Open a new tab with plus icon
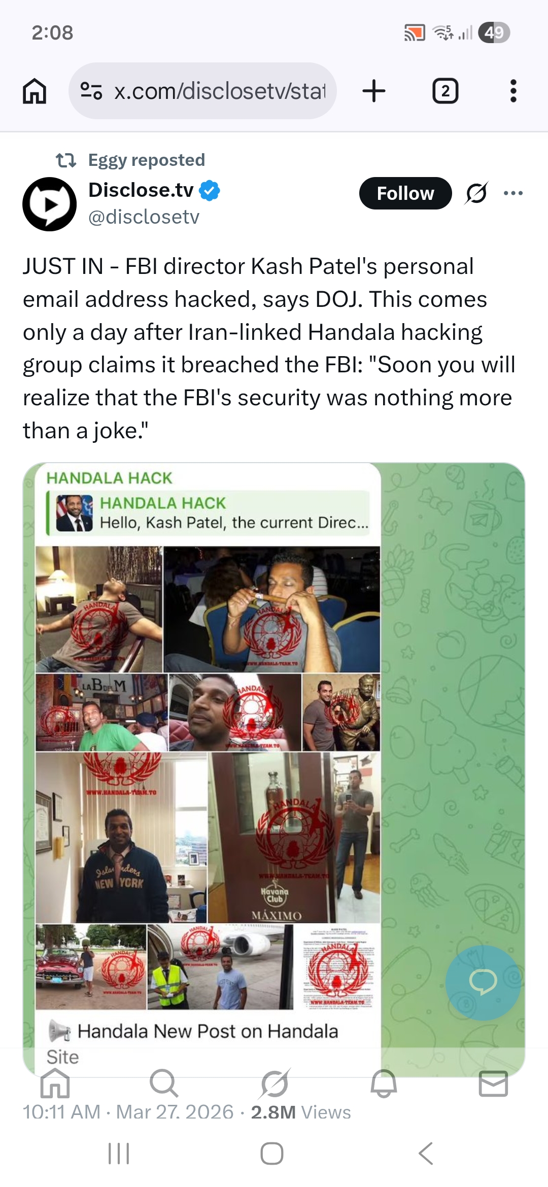548x1187 pixels. pos(374,91)
